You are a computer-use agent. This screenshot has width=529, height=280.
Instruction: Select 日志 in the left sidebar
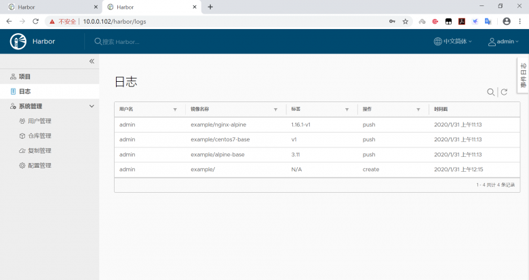(24, 91)
